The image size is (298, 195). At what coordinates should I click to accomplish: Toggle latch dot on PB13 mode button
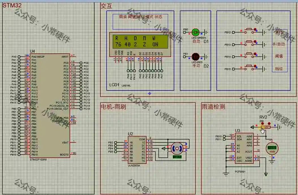point(255,41)
